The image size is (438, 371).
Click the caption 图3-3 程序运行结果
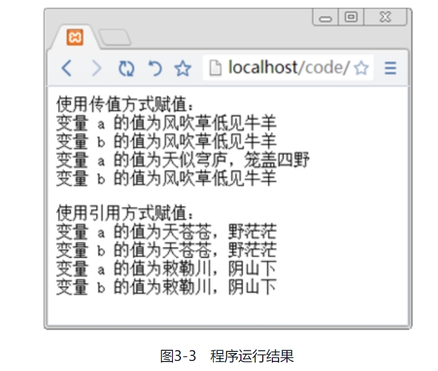click(227, 356)
